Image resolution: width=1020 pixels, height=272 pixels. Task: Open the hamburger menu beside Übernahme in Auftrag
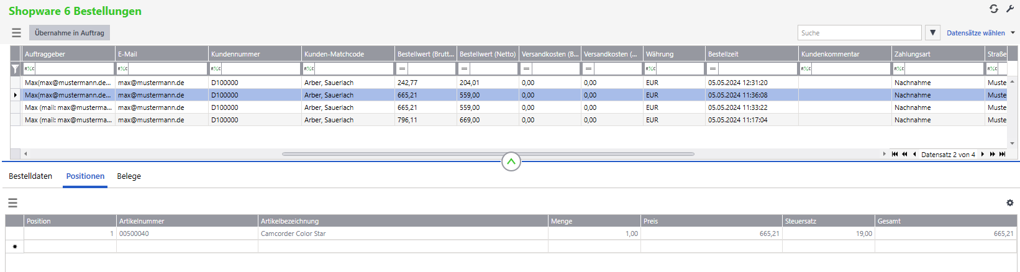16,33
